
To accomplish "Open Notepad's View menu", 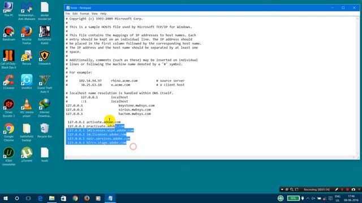I will tap(94, 14).
